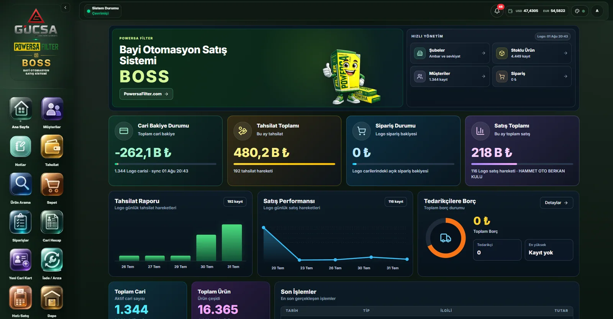Click the Satış Toplamı chart icon
Image resolution: width=613 pixels, height=319 pixels.
[x=480, y=131]
